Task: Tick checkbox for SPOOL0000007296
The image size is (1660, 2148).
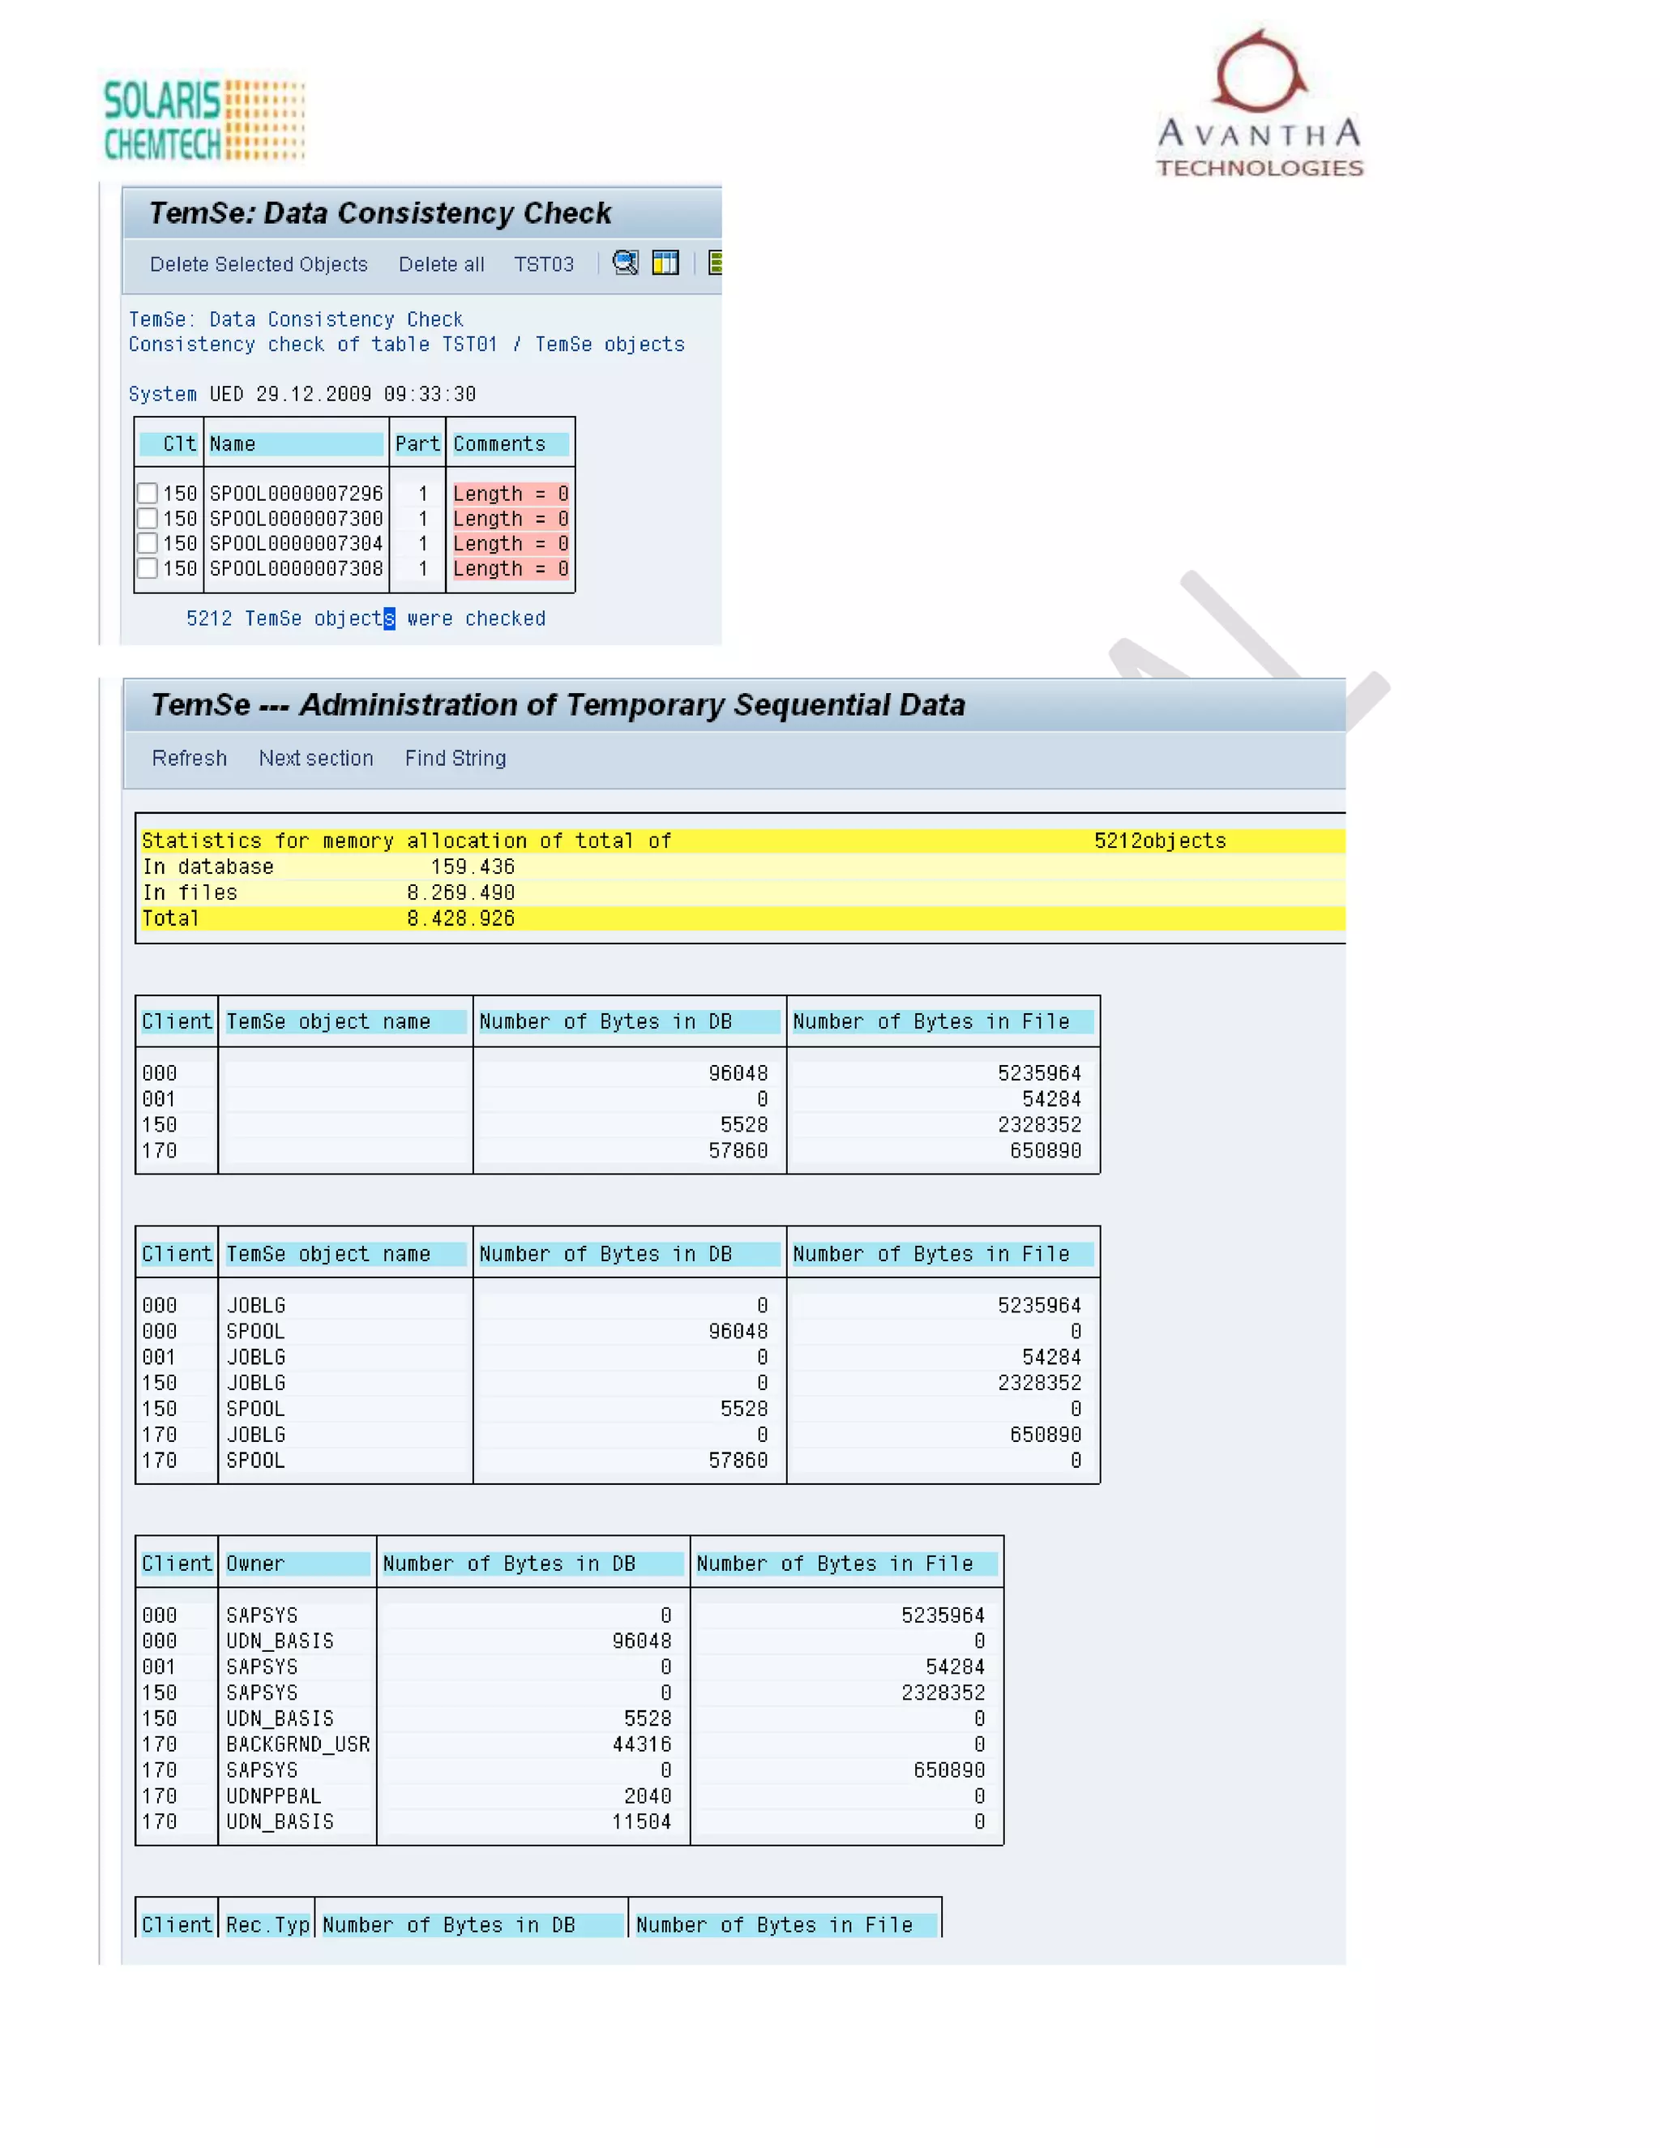Action: (148, 493)
